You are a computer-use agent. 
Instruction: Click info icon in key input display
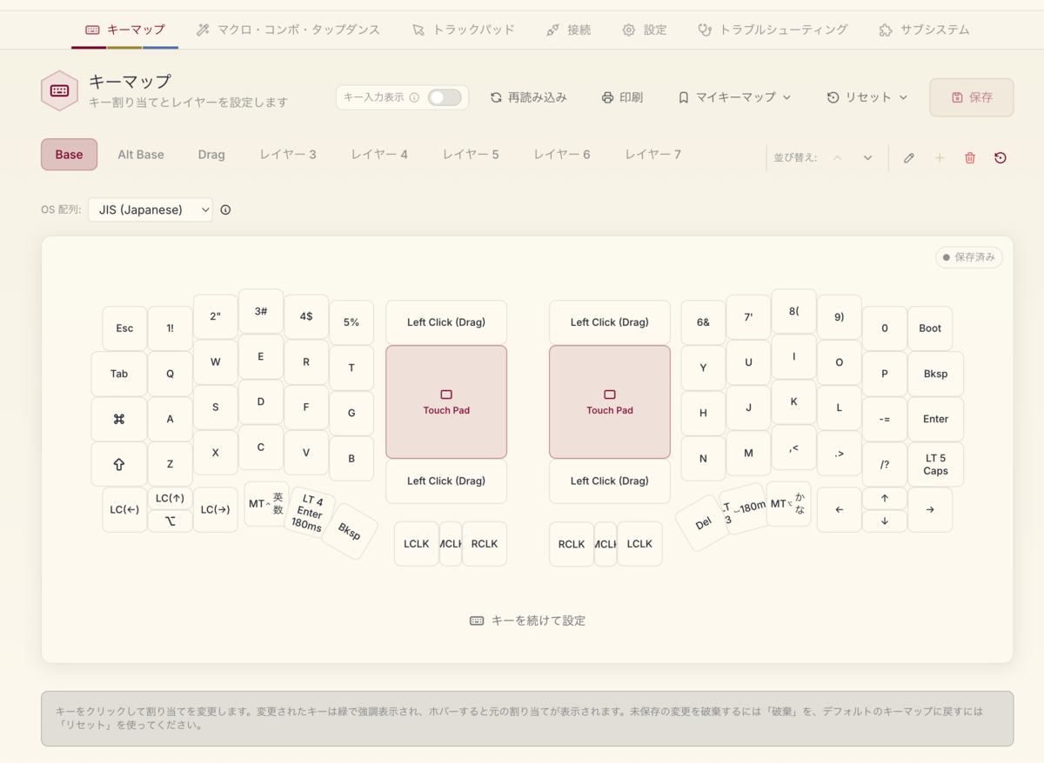coord(414,97)
